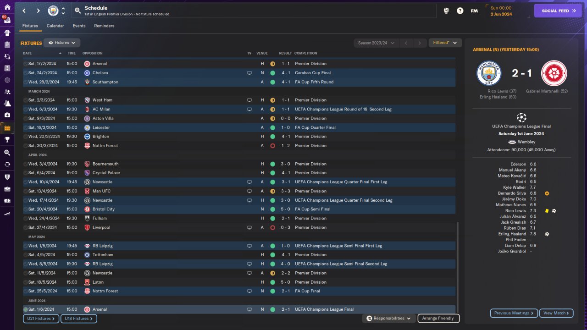Switch to the Calendar tab
This screenshot has height=330, width=587.
pos(55,26)
